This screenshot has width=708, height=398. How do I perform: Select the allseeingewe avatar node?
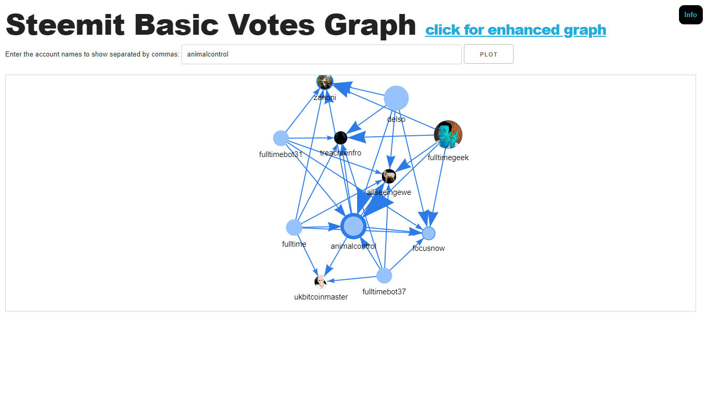point(389,176)
